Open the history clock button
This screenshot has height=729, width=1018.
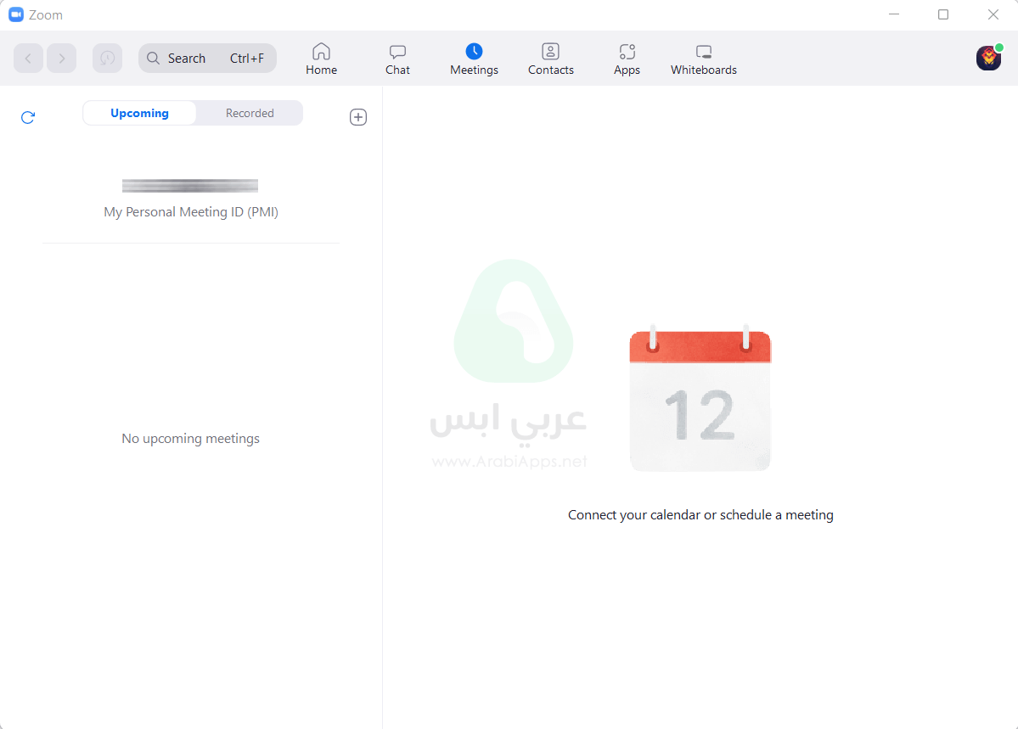click(x=107, y=58)
